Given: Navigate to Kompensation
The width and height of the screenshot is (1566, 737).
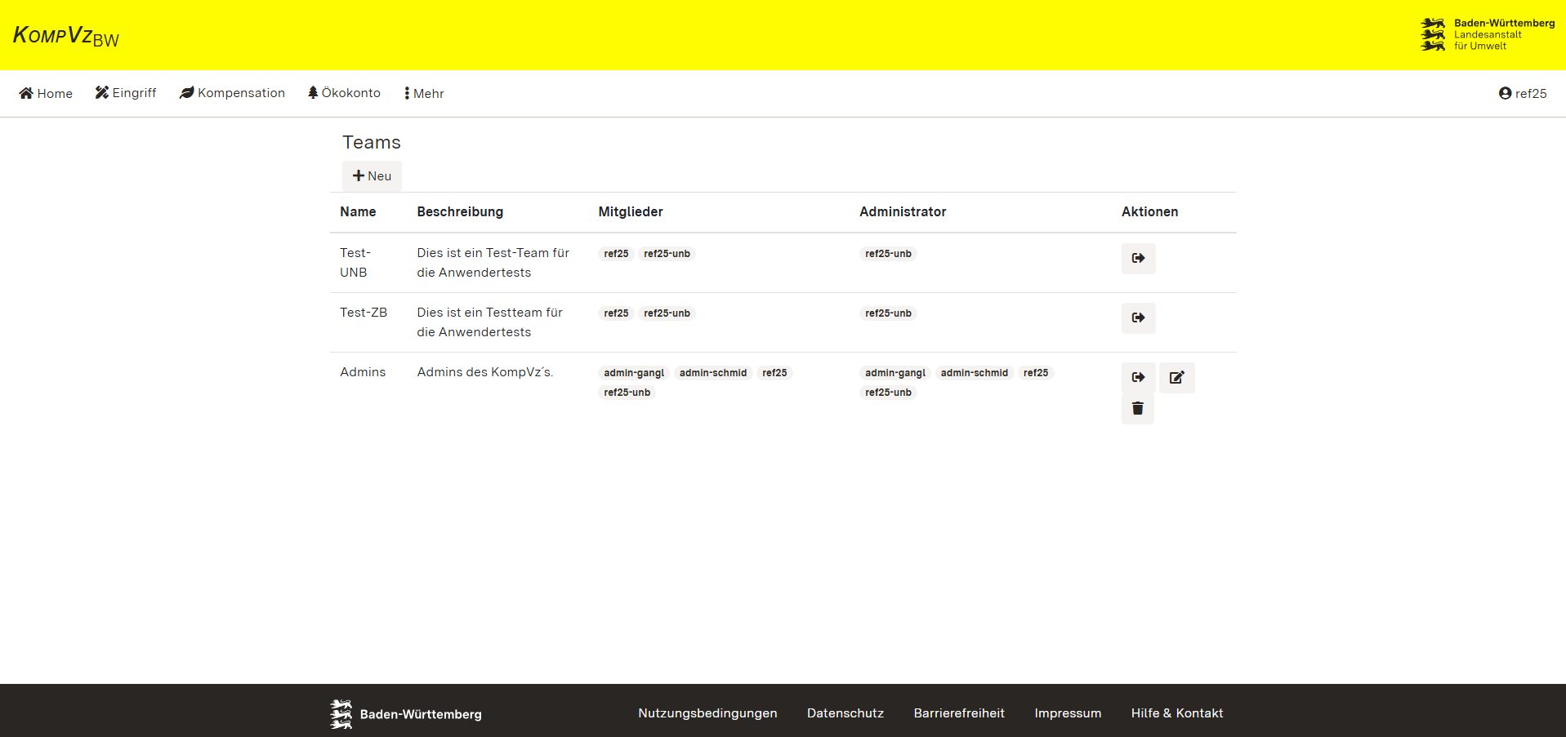Looking at the screenshot, I should (x=233, y=93).
